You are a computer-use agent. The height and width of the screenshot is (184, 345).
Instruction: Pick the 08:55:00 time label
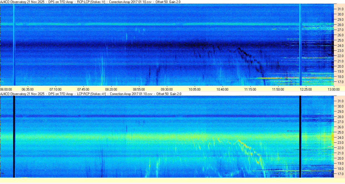click(x=139, y=90)
